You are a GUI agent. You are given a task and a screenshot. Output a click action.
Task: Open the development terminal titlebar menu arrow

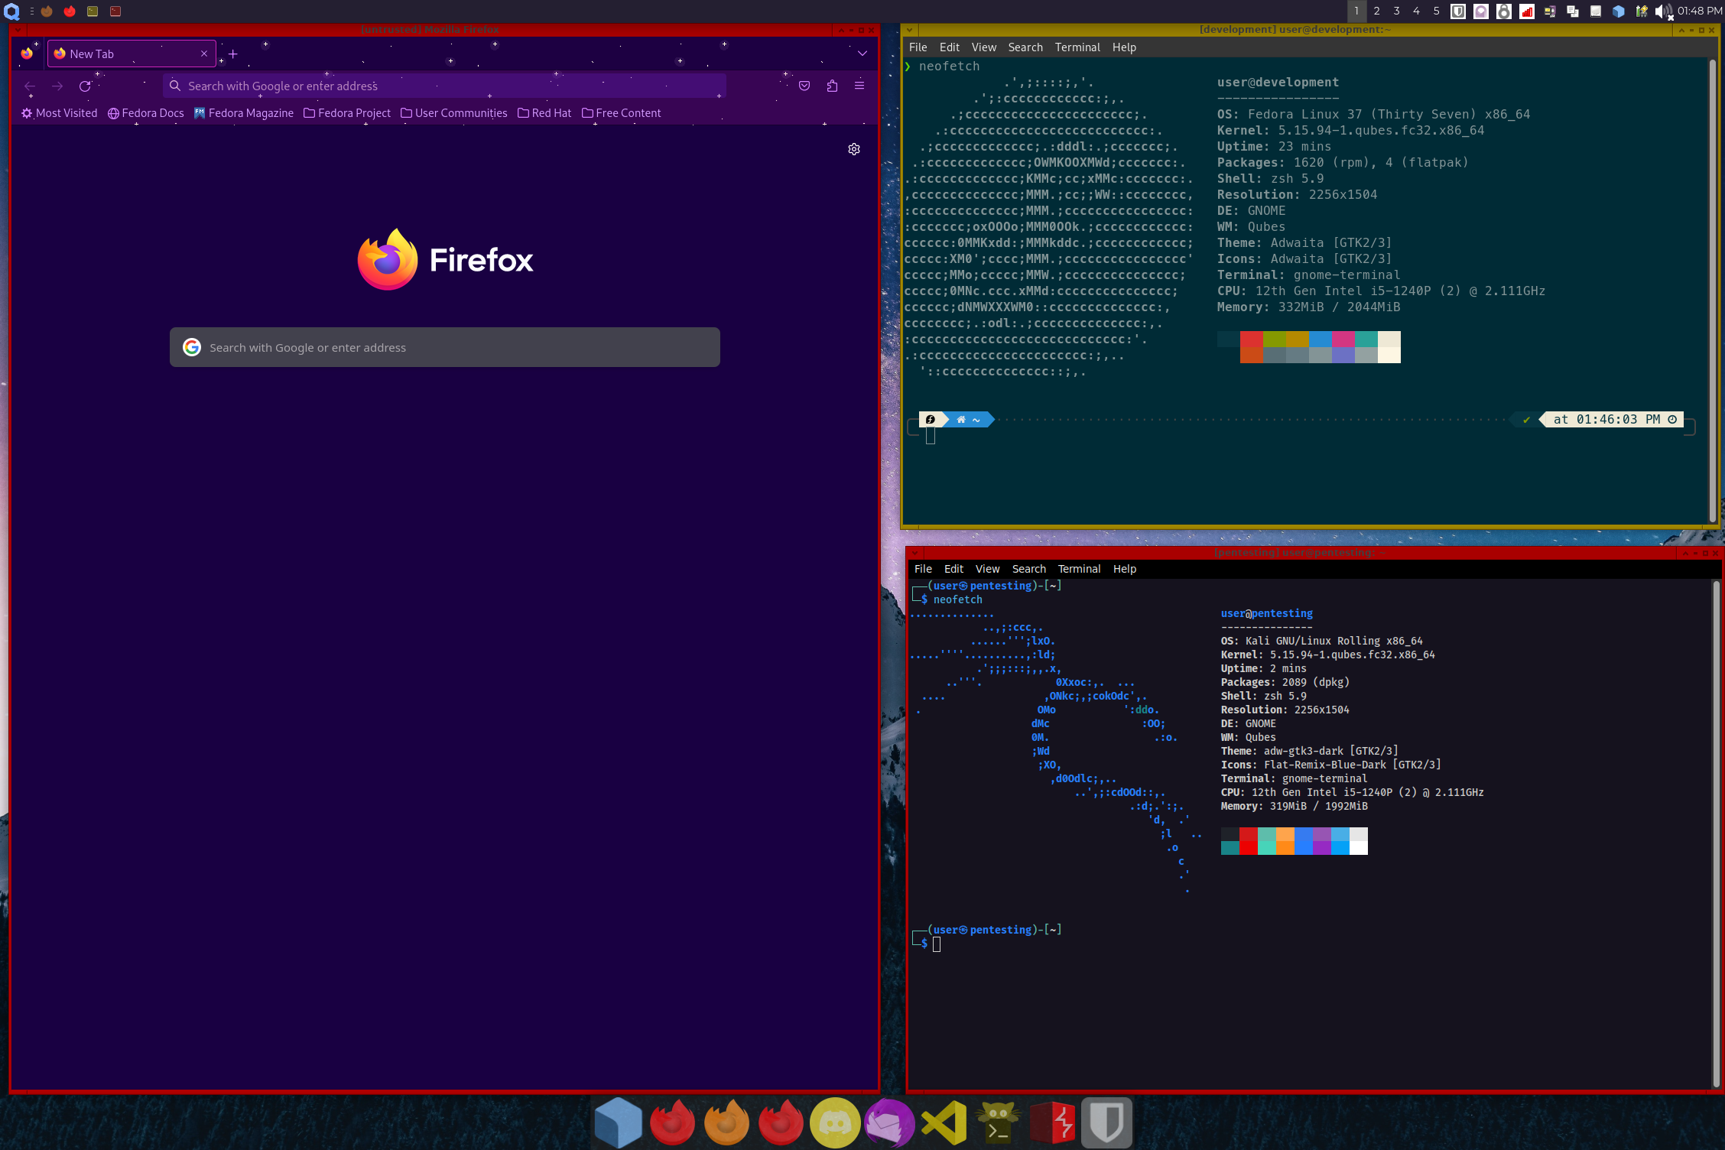pos(909,30)
